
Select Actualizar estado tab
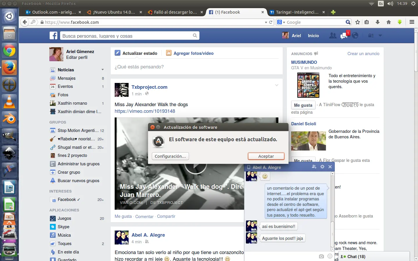(136, 53)
